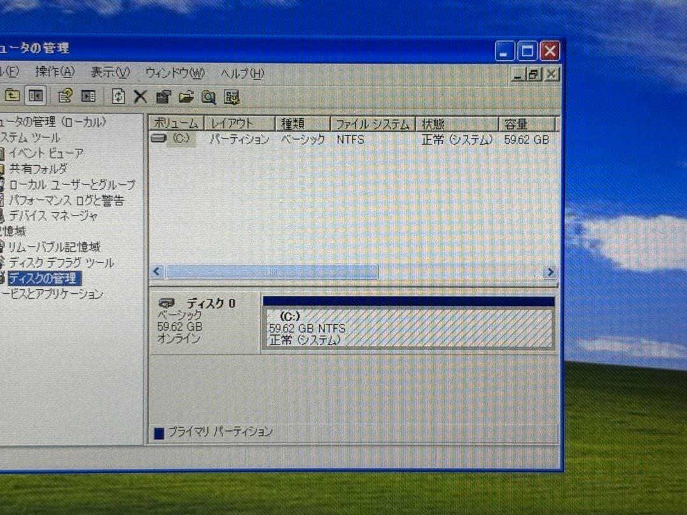Select the システム ツール tree node
687x515 pixels.
(x=30, y=137)
